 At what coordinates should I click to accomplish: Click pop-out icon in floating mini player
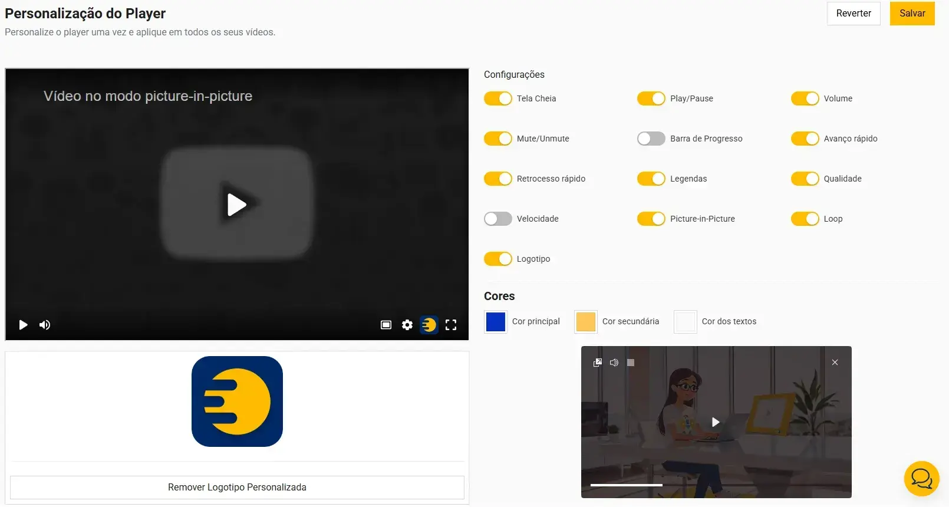597,363
